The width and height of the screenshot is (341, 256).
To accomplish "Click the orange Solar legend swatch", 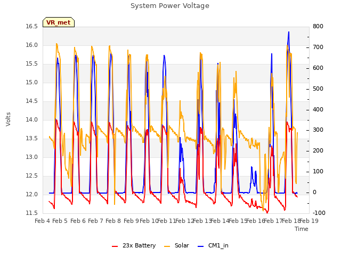I will click(167, 246).
